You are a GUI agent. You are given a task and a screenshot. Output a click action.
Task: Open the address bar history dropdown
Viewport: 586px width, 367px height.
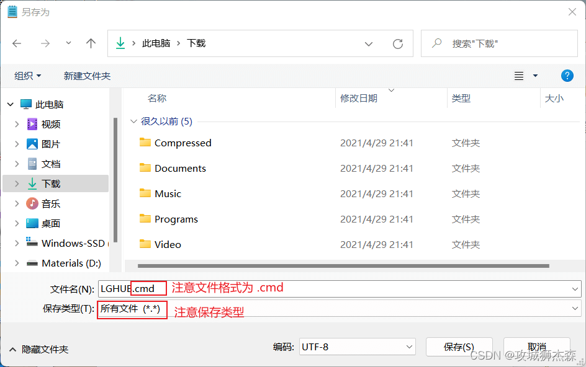[x=369, y=44]
